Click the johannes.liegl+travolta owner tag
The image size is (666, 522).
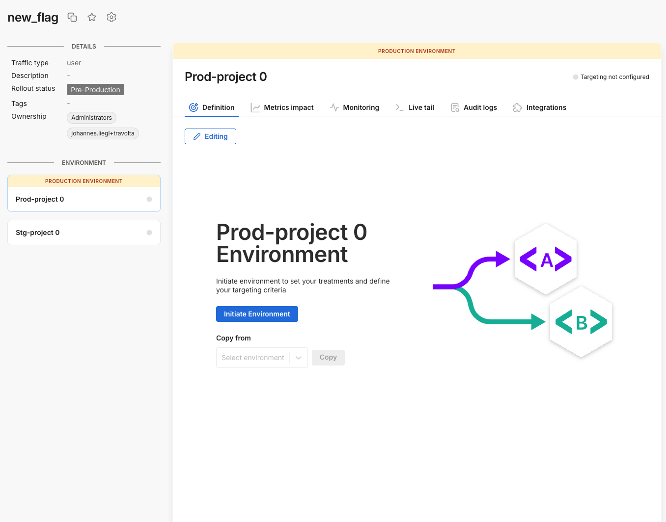tap(103, 133)
